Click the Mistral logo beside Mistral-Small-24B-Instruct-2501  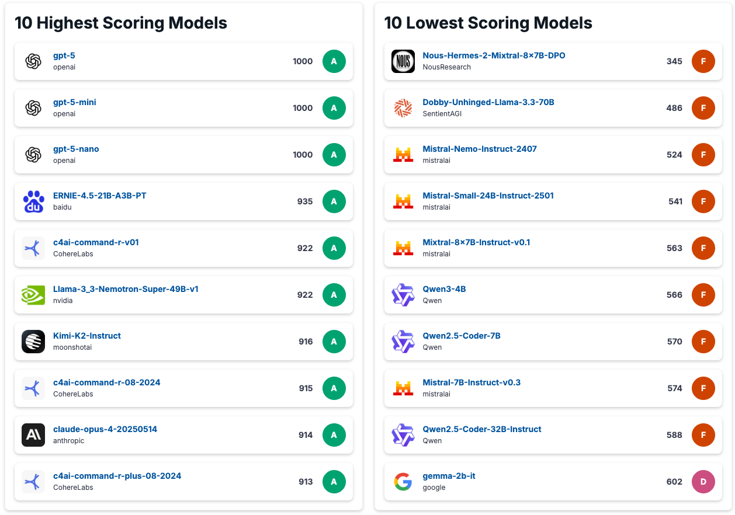403,201
